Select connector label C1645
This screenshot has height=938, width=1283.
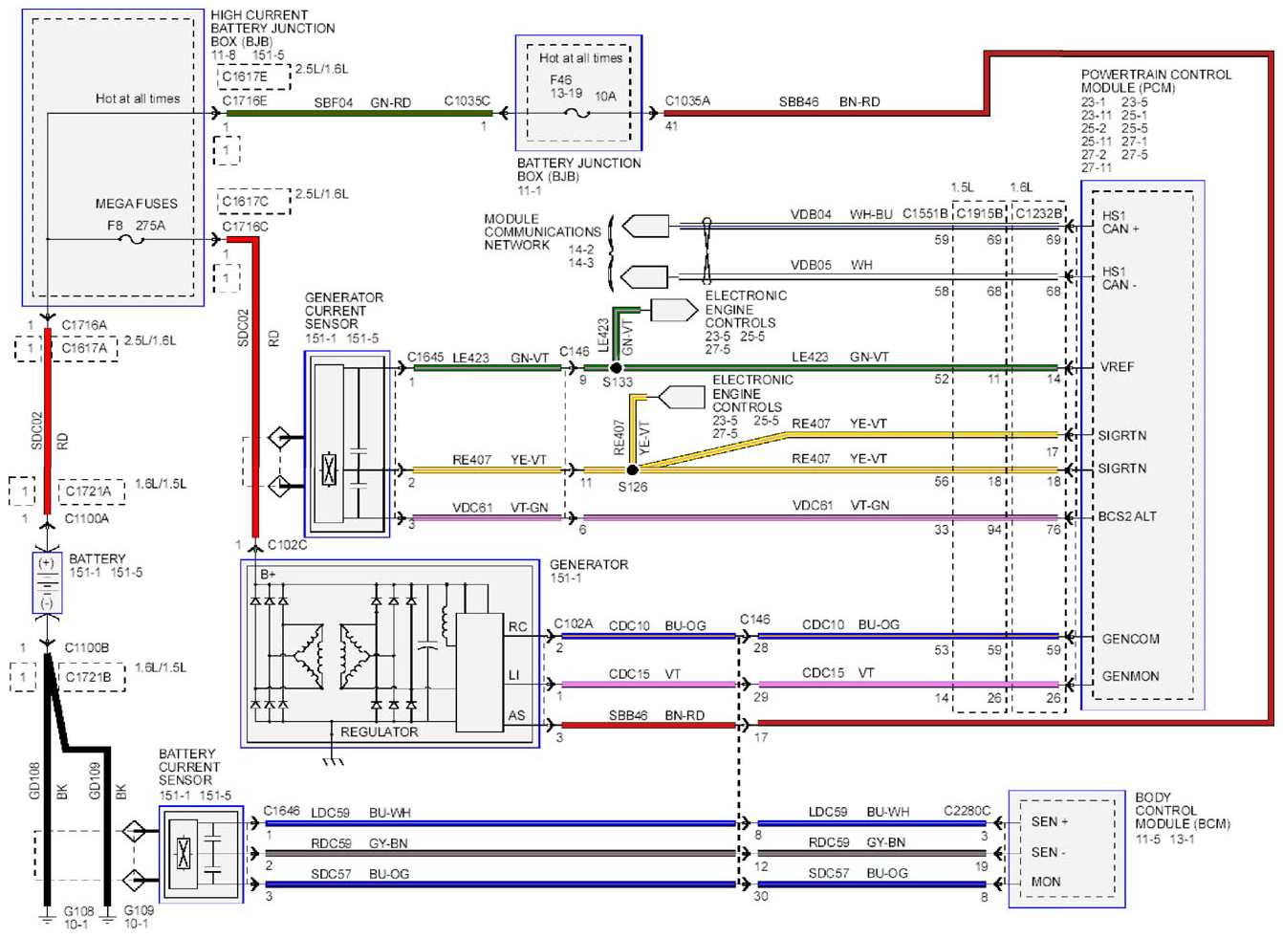tap(425, 357)
